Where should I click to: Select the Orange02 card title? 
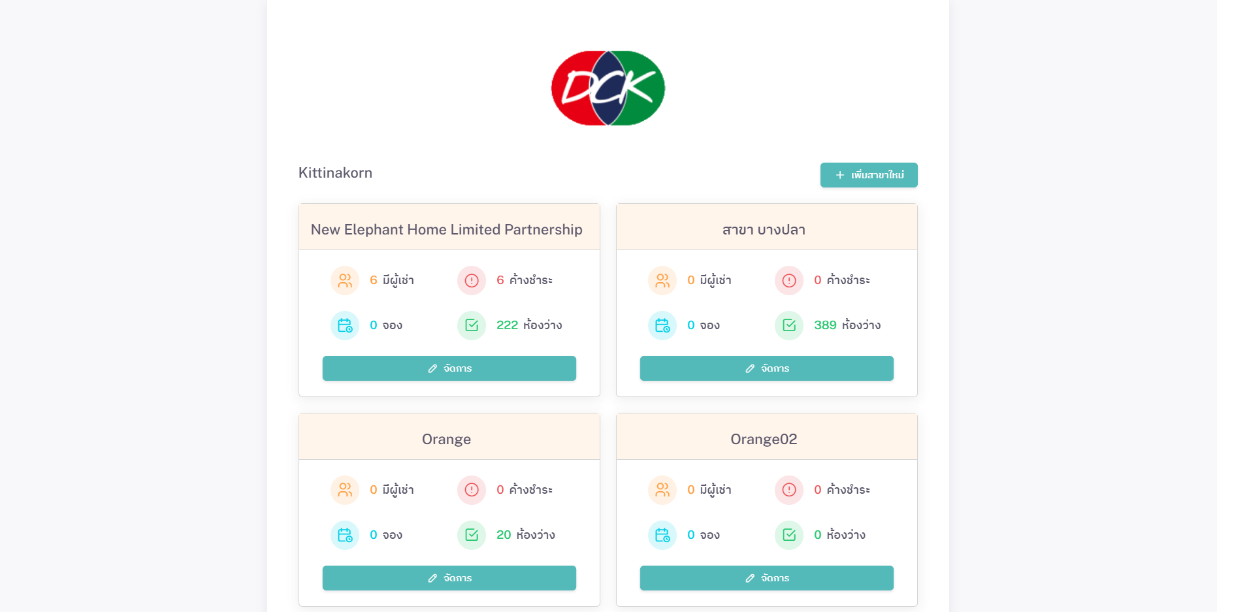click(764, 439)
